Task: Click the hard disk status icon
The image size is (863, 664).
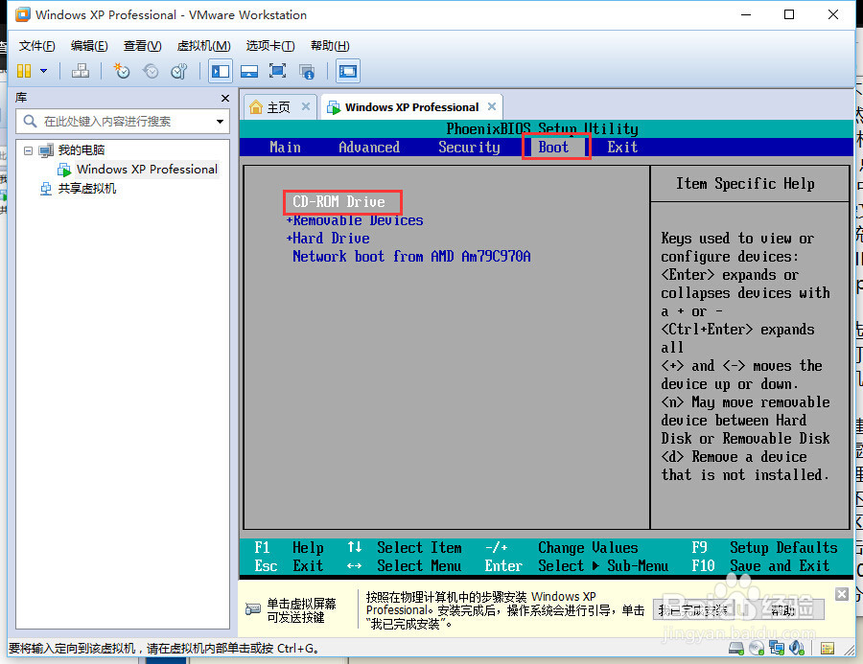Action: pyautogui.click(x=736, y=649)
